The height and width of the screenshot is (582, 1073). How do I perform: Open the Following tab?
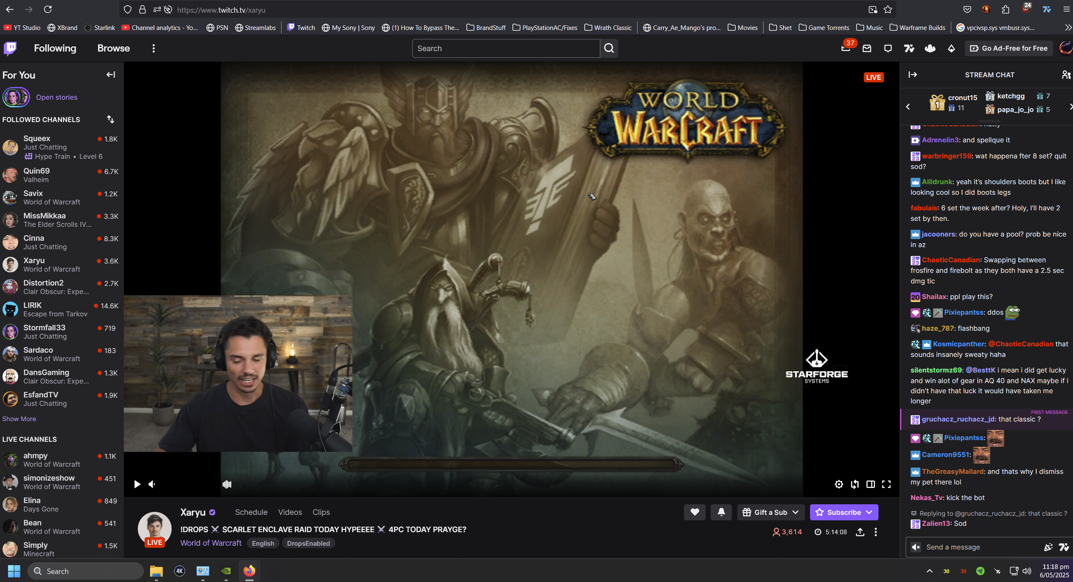[55, 48]
